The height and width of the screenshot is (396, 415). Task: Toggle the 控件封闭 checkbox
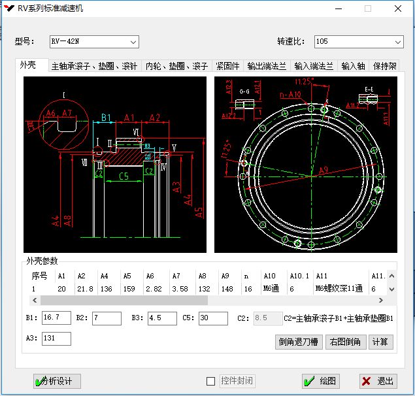tap(210, 382)
